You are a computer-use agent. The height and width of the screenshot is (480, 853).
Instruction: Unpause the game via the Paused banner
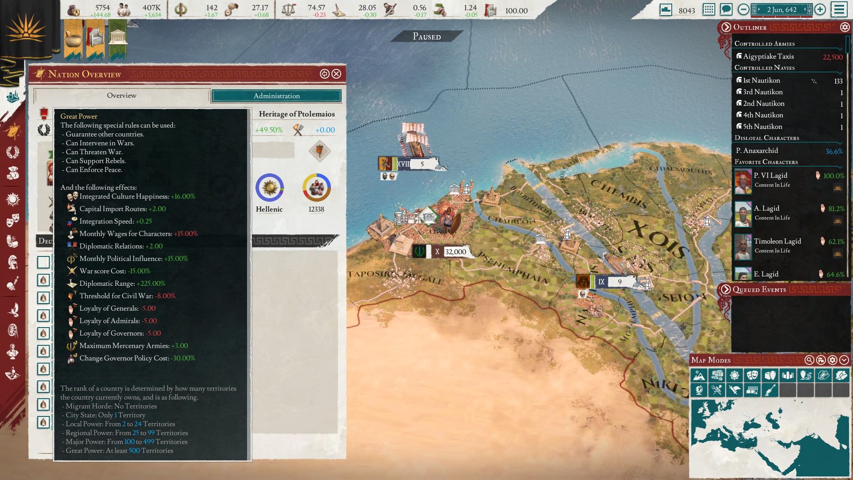(426, 36)
